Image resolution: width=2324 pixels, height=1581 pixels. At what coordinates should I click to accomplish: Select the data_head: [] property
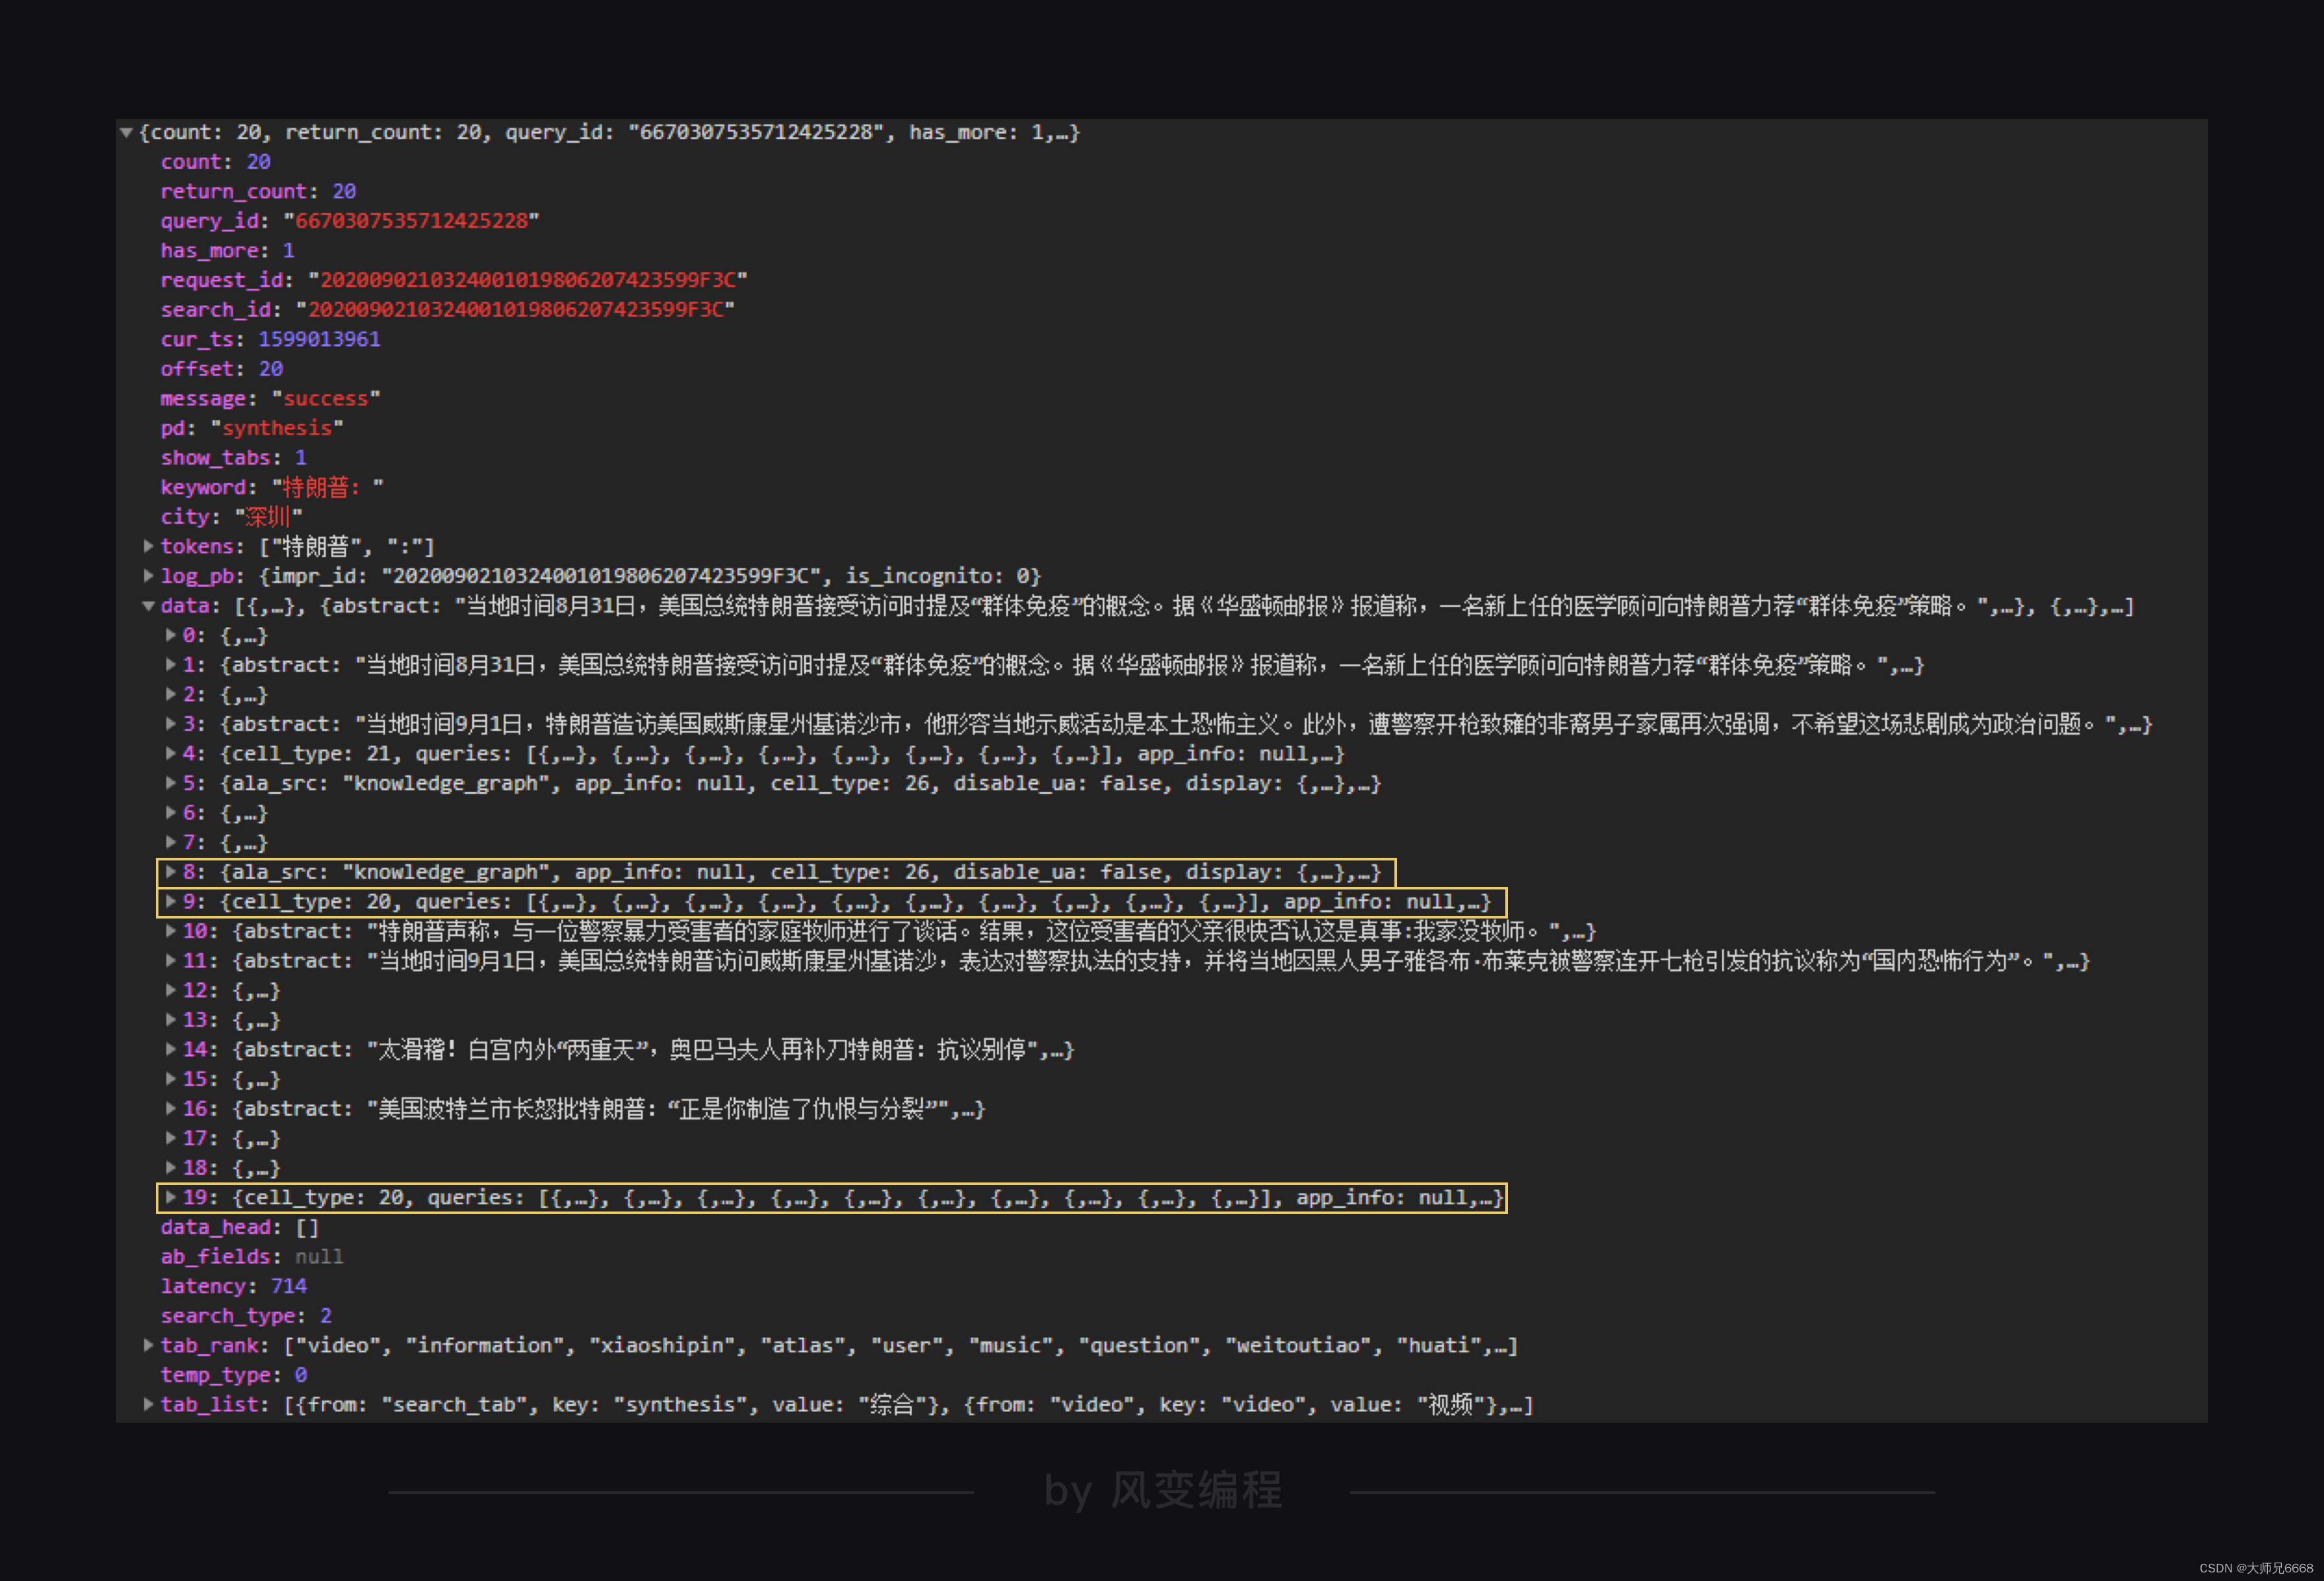(239, 1227)
